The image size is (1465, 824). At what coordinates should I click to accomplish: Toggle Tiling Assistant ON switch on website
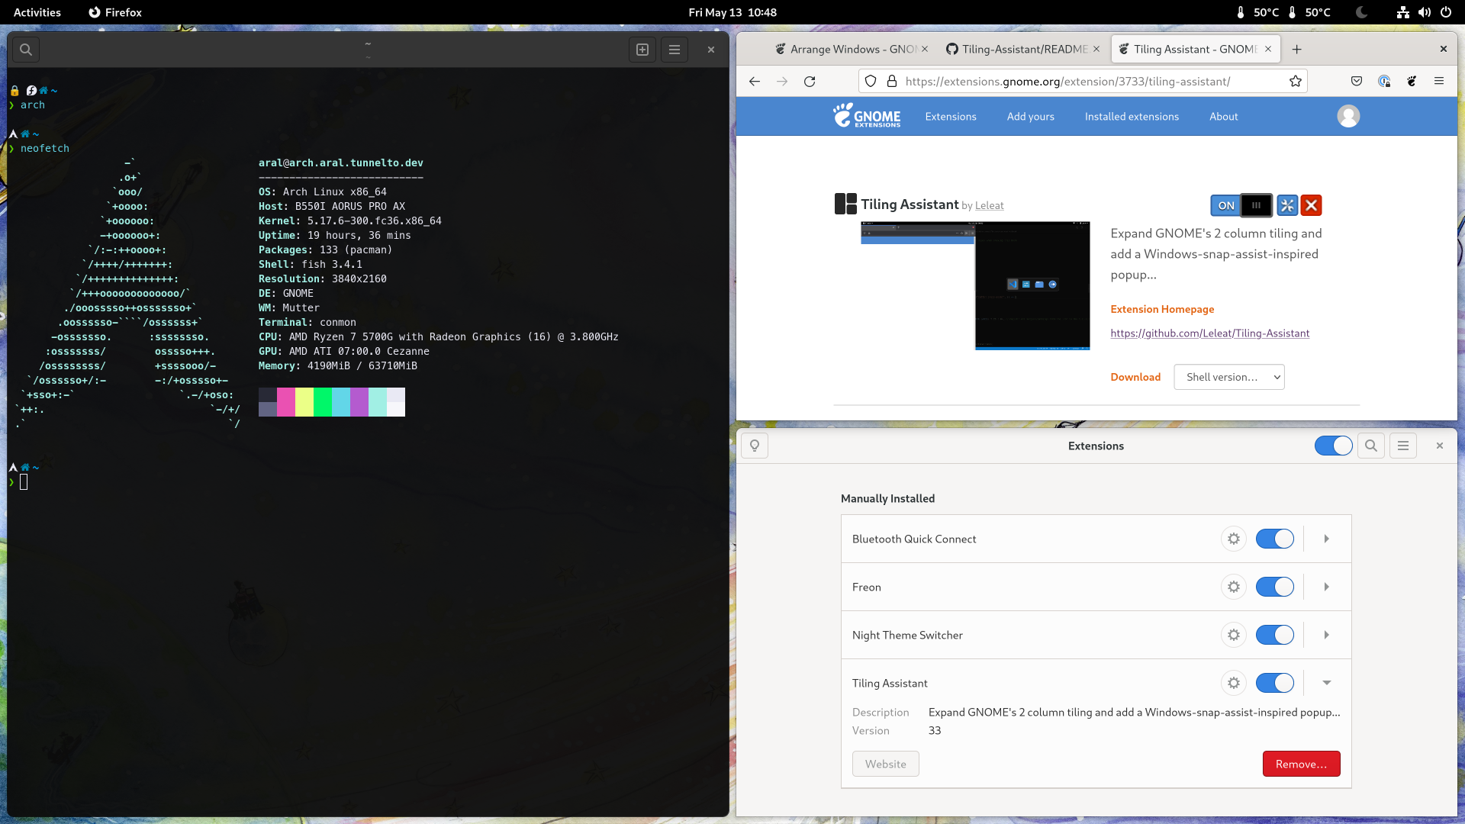1241,205
